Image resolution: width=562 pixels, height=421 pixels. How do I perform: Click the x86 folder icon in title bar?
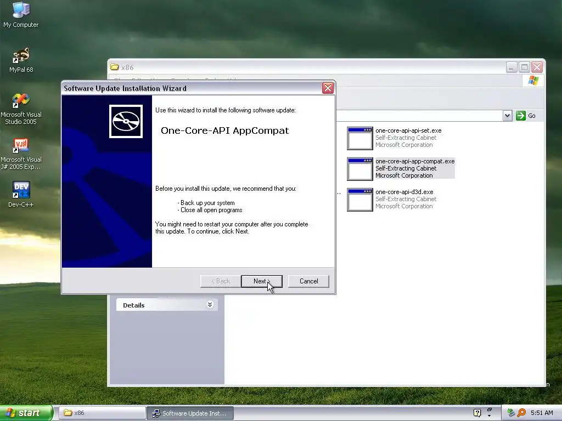coord(115,67)
